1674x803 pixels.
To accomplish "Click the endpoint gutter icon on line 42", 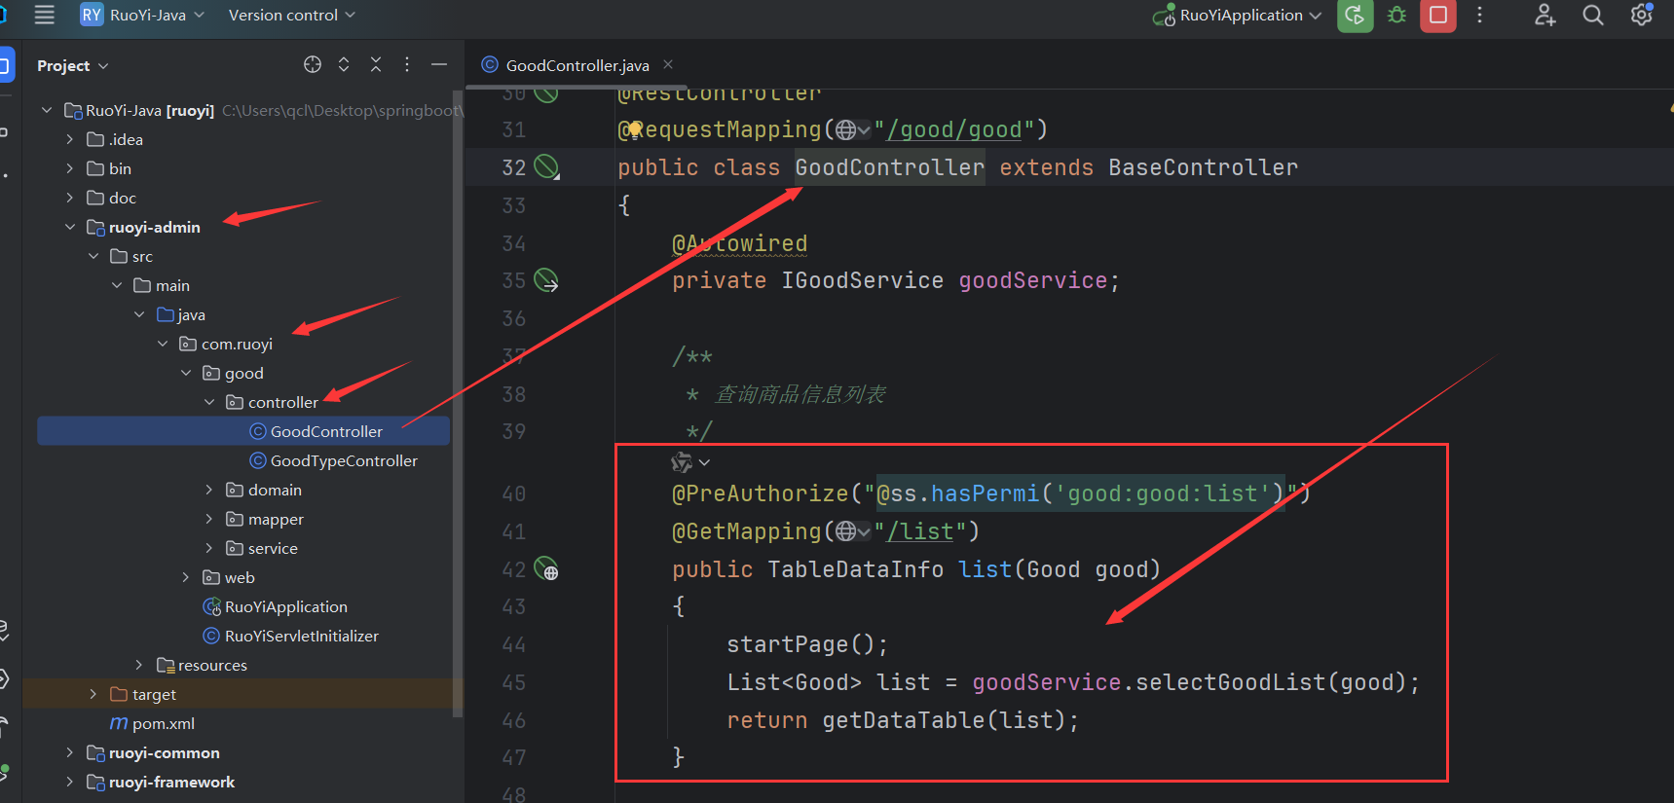I will coord(547,569).
